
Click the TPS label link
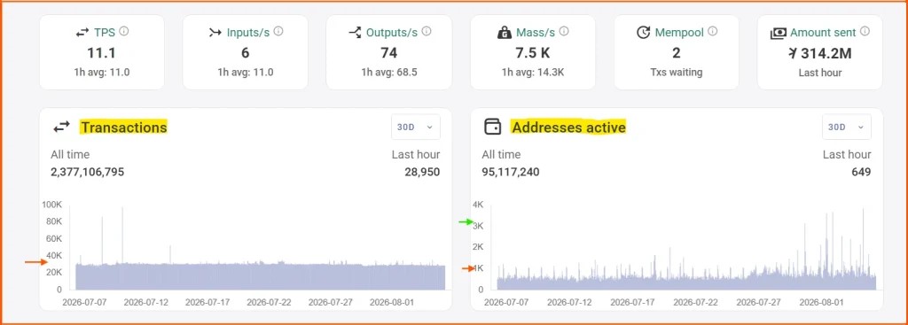(x=105, y=33)
